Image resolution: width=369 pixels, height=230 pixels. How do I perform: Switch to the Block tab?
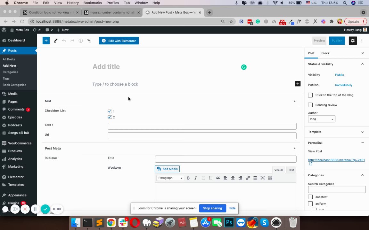325,53
